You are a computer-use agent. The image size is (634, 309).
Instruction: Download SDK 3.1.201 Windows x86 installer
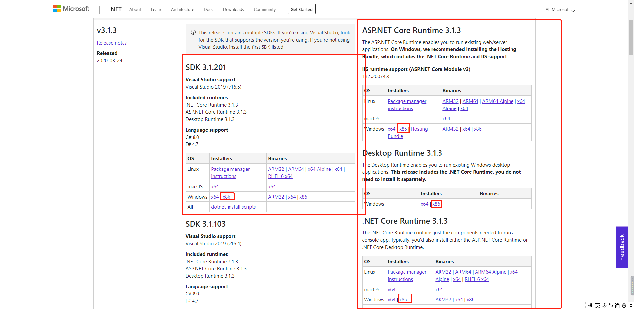[x=227, y=197]
